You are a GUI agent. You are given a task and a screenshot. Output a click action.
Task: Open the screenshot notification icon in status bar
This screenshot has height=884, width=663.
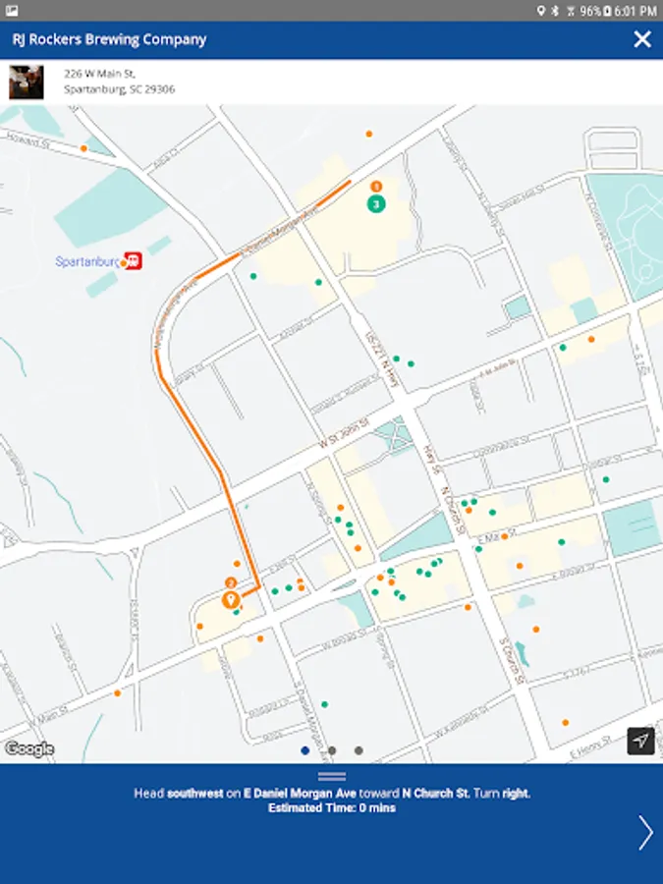pyautogui.click(x=11, y=11)
